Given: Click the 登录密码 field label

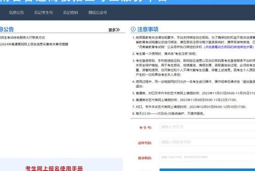Looking at the screenshot, I should coord(145,158).
